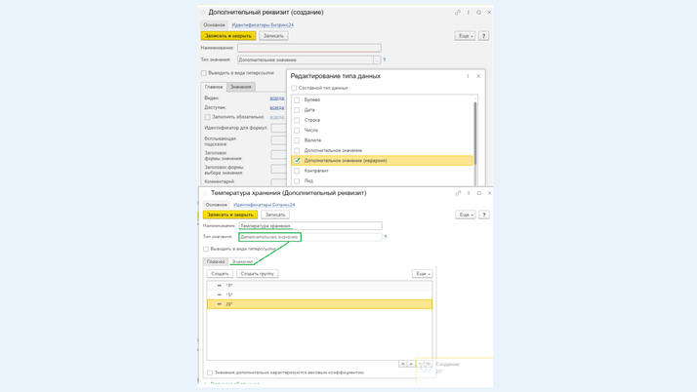Toggle values weighted by весовым коэффициентом checkbox

click(x=210, y=372)
